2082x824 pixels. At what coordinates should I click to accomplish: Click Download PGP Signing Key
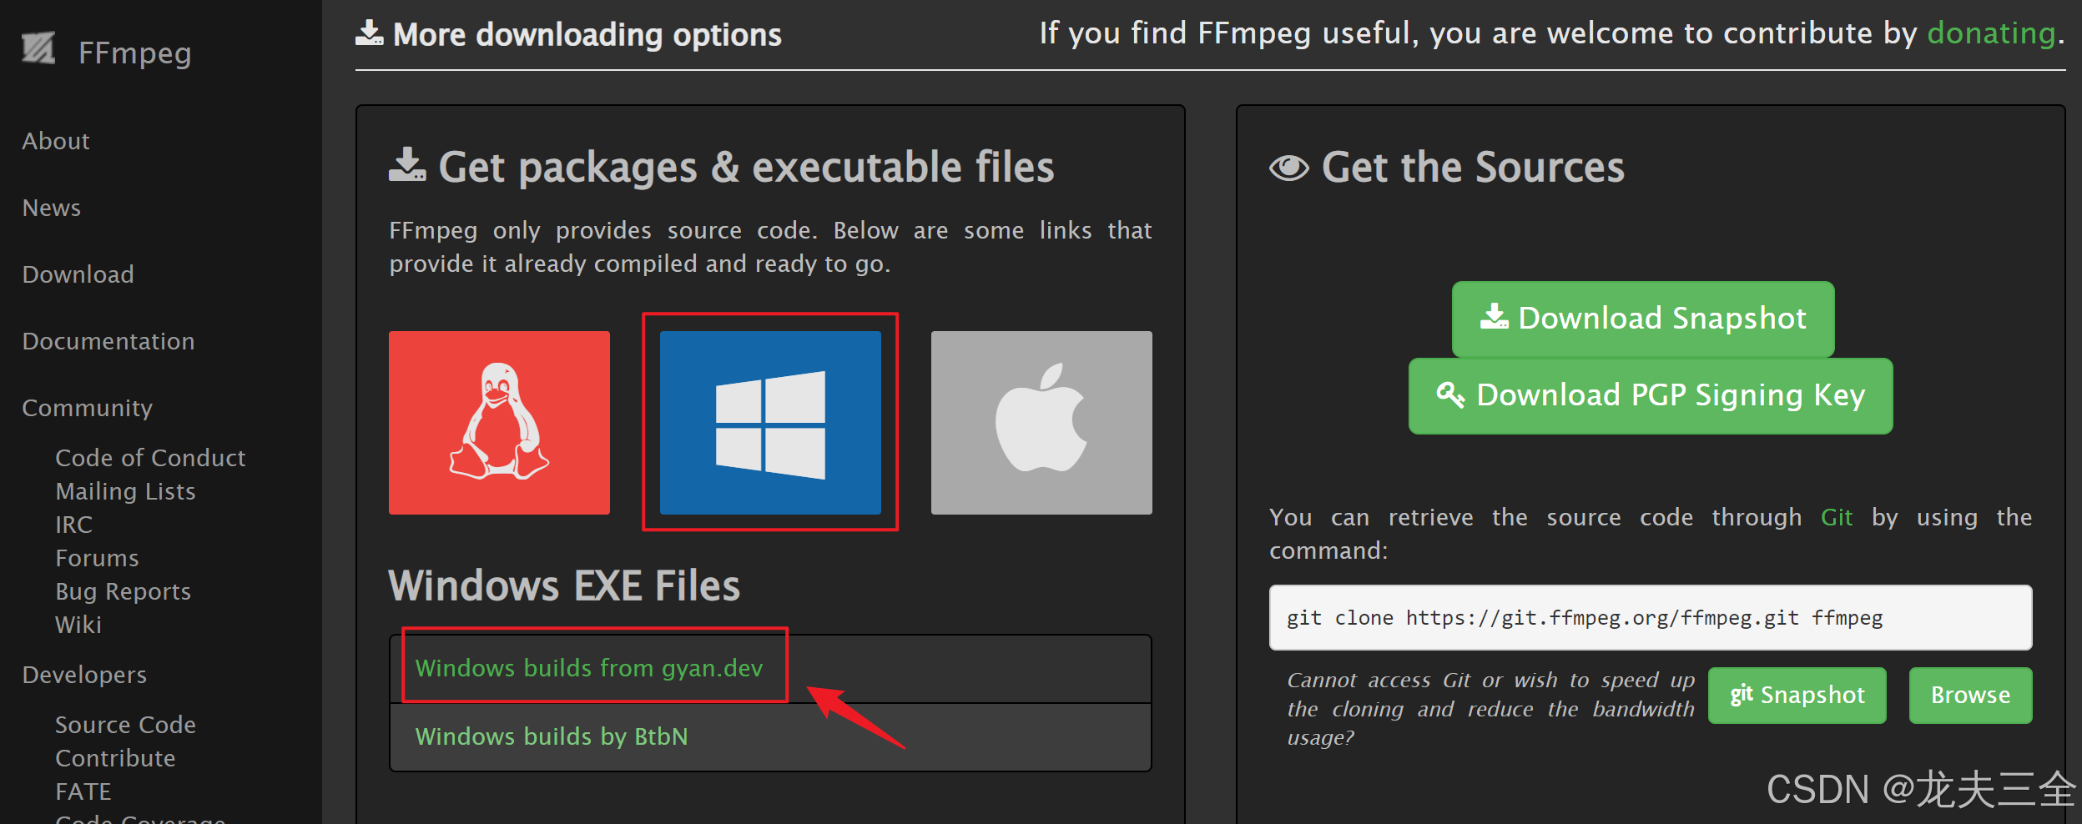pyautogui.click(x=1650, y=395)
